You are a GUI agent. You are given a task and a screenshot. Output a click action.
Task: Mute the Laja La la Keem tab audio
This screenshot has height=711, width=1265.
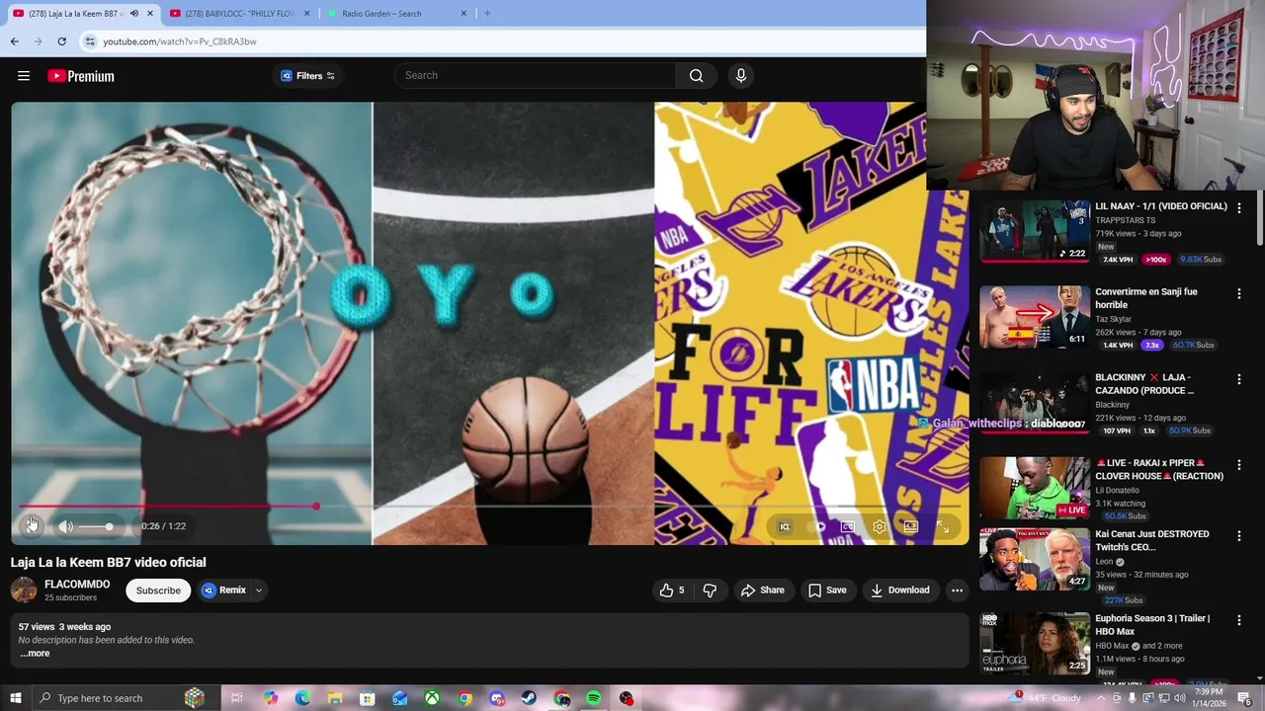[134, 14]
